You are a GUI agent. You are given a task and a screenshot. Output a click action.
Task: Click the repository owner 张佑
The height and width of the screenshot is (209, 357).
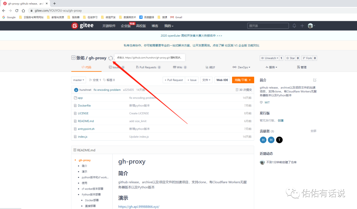[x=80, y=58]
